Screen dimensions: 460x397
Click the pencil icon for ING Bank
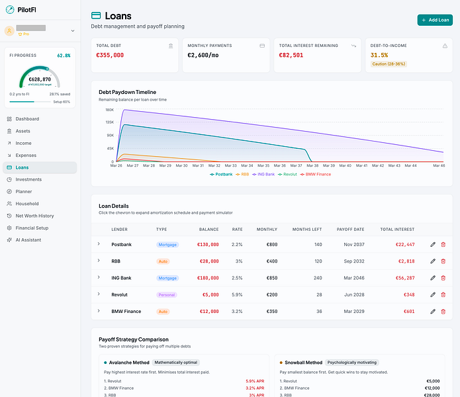coord(433,278)
